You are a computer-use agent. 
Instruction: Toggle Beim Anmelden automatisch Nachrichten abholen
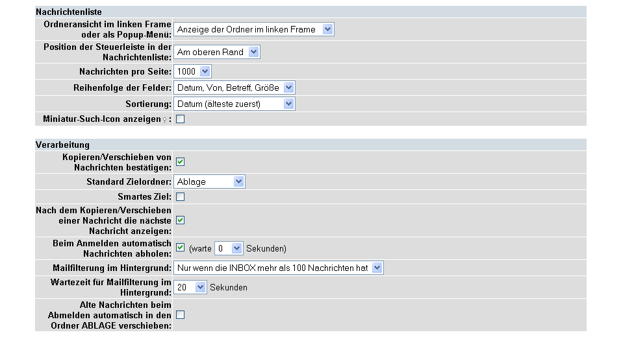point(180,248)
